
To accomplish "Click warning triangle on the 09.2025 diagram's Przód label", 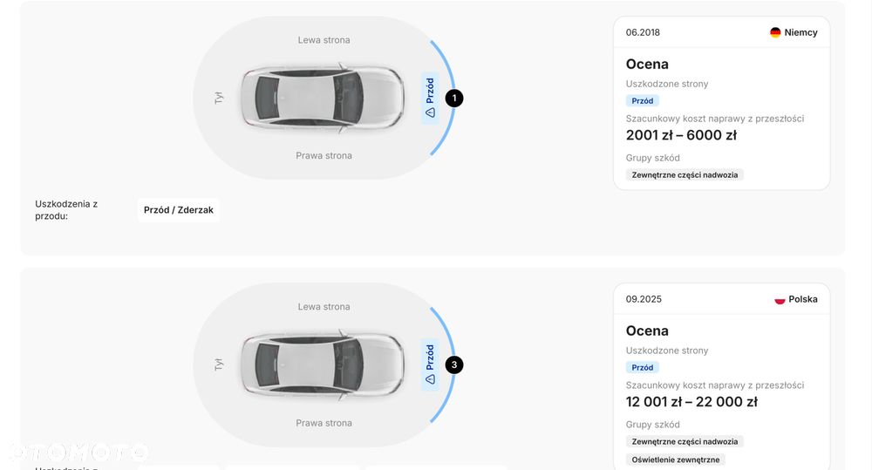I will point(430,379).
